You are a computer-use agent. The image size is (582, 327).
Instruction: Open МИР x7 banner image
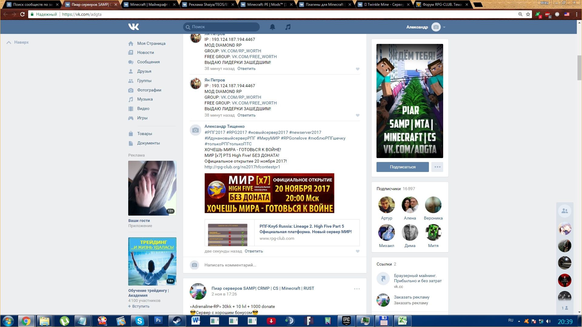click(x=269, y=193)
